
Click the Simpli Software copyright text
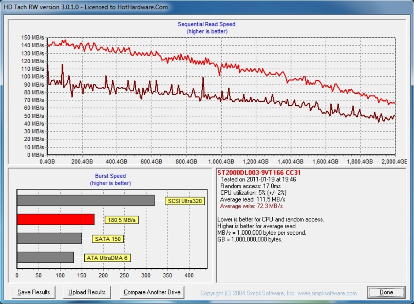pyautogui.click(x=279, y=293)
